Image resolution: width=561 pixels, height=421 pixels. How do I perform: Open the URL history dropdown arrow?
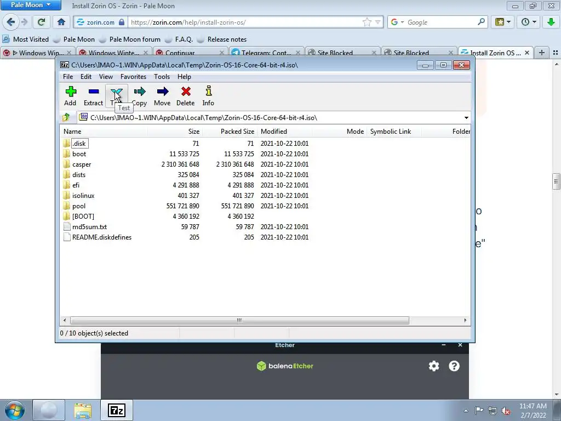378,22
